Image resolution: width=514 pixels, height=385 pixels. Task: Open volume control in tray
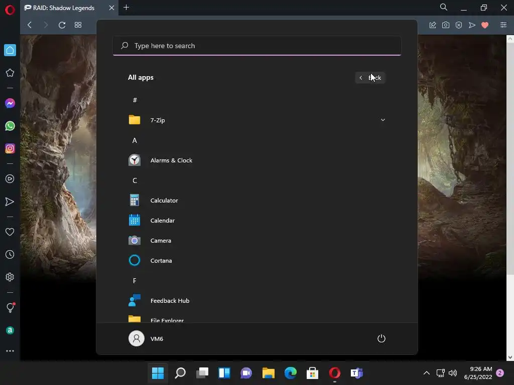453,373
